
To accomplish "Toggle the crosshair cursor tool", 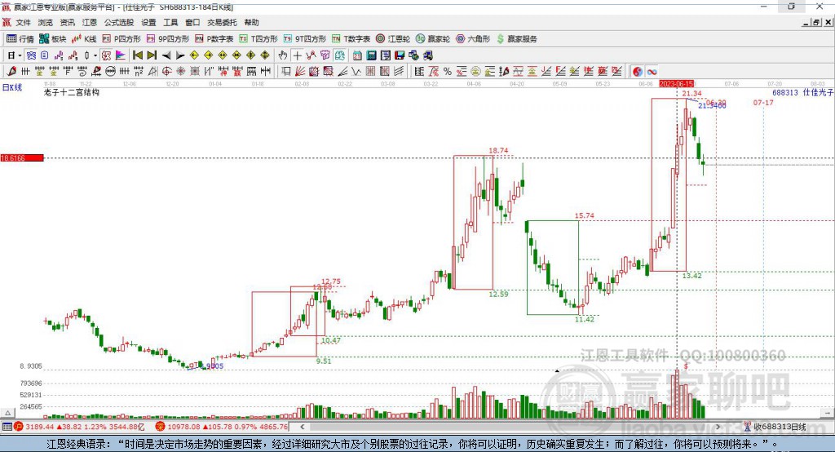I will pyautogui.click(x=297, y=55).
